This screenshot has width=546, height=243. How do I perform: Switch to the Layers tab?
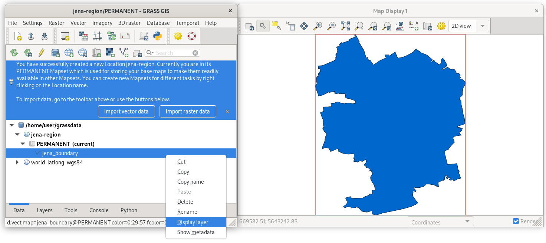pos(45,210)
